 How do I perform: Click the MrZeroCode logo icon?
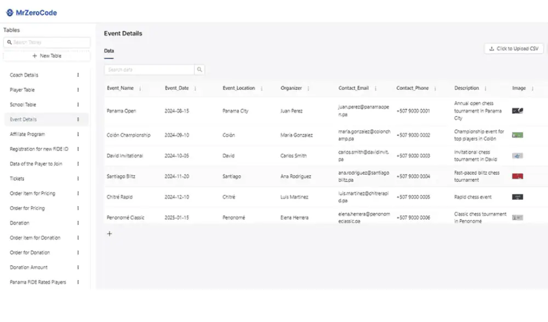coord(9,13)
